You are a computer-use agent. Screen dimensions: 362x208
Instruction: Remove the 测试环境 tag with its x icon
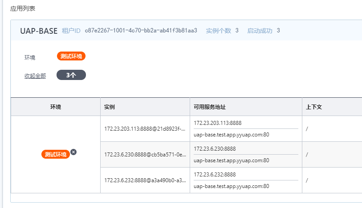pos(73,152)
